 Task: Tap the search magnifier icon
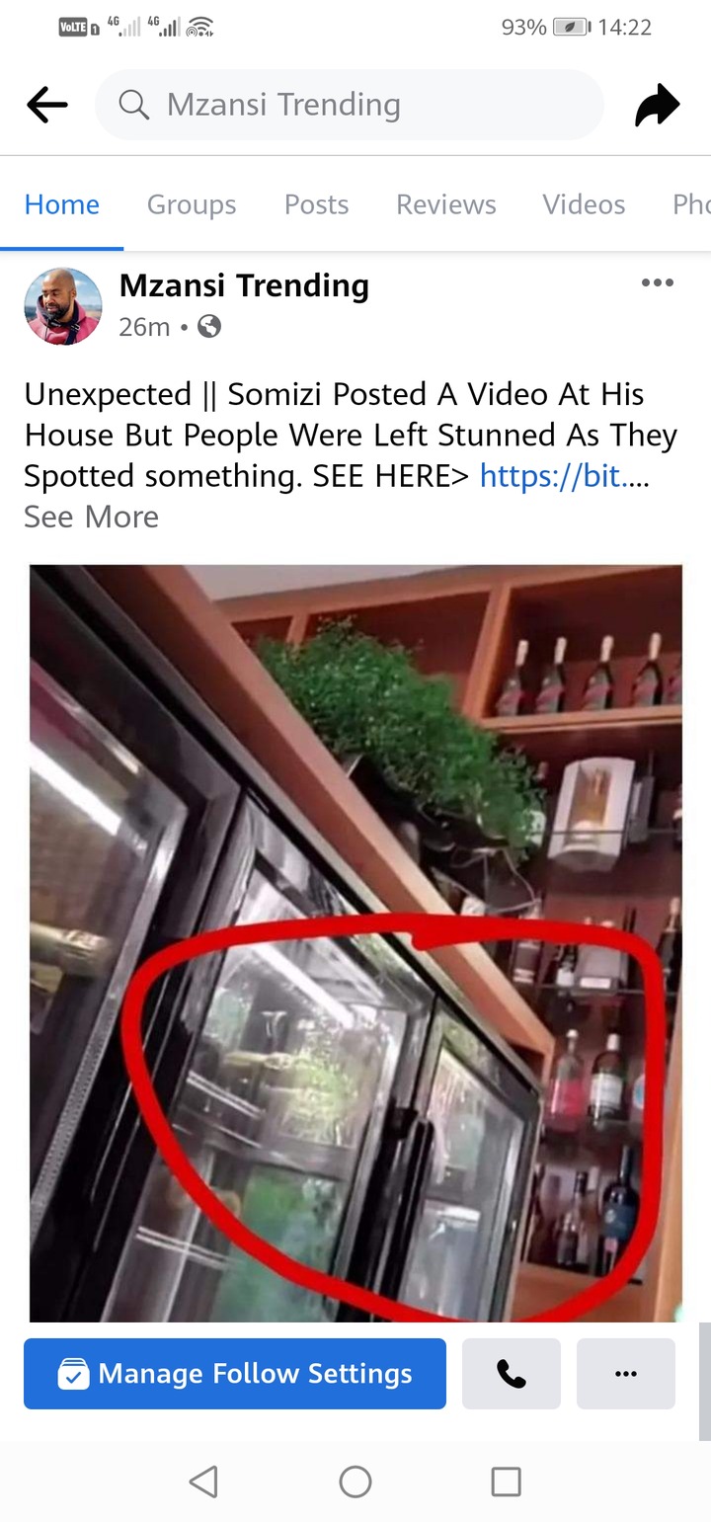point(133,104)
